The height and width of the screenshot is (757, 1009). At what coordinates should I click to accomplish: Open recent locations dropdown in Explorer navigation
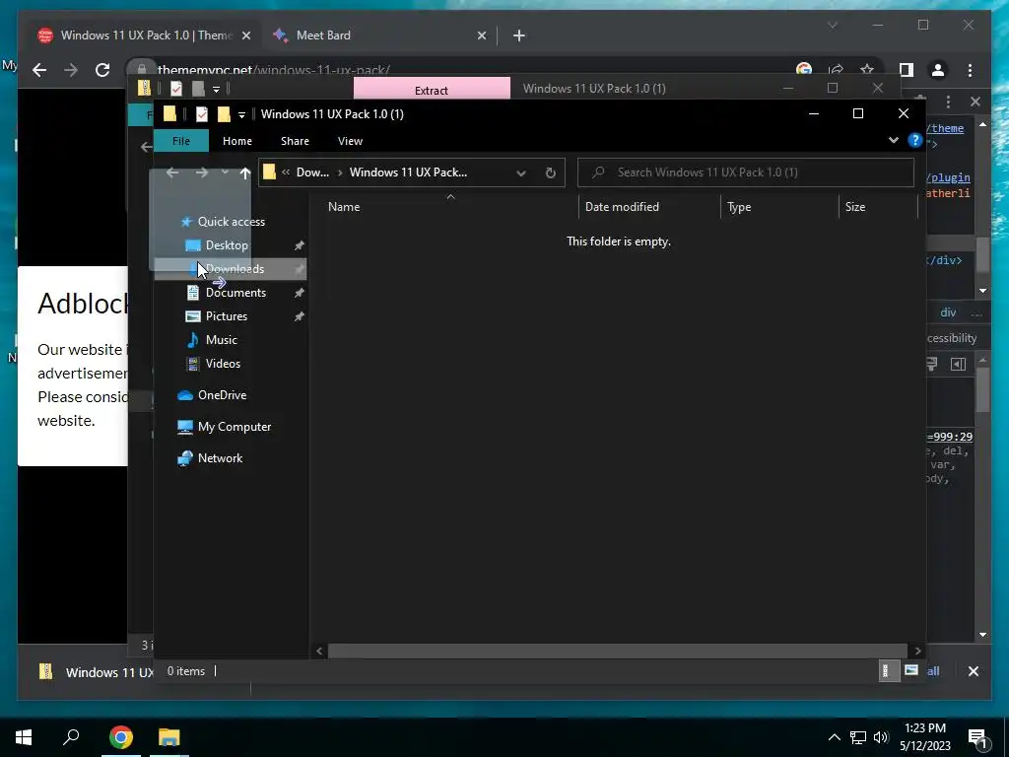[225, 172]
